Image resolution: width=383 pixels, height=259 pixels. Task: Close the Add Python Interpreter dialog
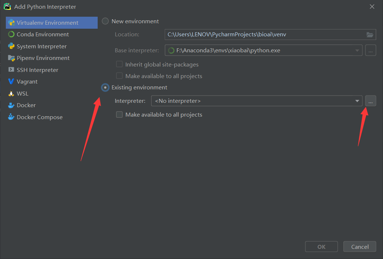372,7
